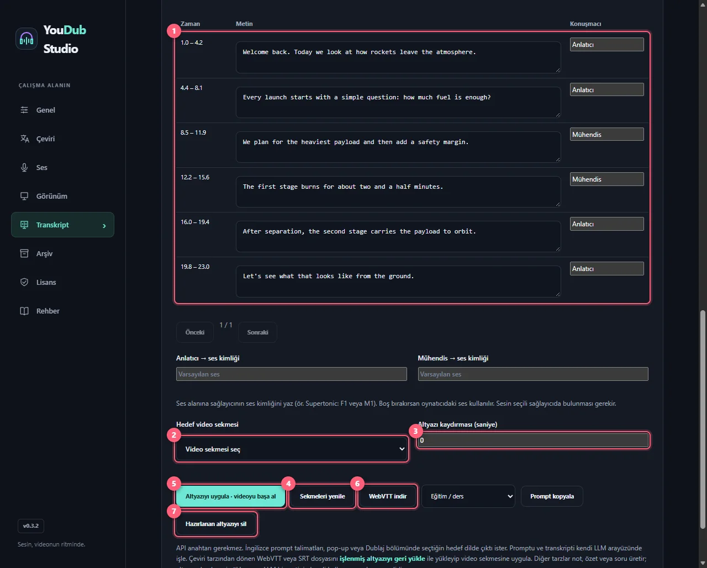Open Çeviri via its translate icon
Viewport: 707px width, 568px height.
tap(24, 139)
